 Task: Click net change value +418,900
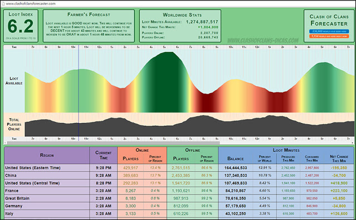[339, 183]
